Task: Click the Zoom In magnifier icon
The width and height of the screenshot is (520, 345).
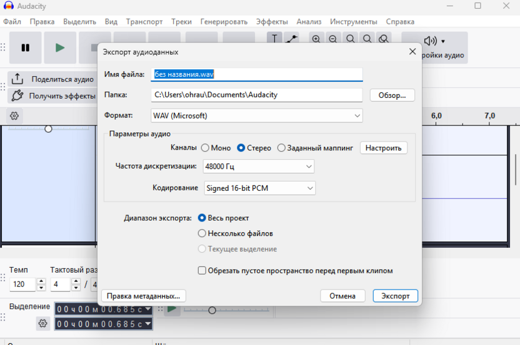Action: (x=316, y=39)
